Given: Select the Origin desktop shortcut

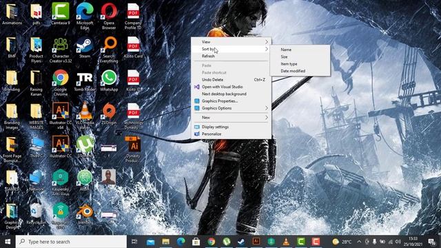Looking at the screenshot, I should coord(109,114).
